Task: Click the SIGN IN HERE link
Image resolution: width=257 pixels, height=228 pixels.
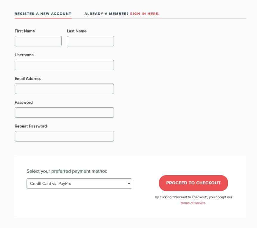Action: 144,14
